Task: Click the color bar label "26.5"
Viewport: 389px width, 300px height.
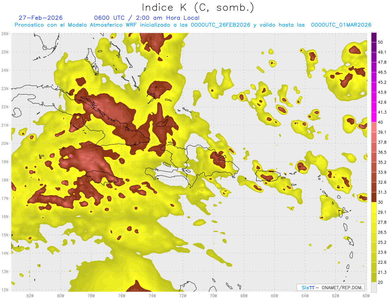Action: point(382,232)
